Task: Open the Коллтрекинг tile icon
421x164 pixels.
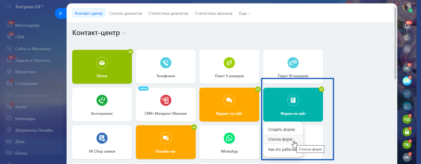Action: coord(102,100)
